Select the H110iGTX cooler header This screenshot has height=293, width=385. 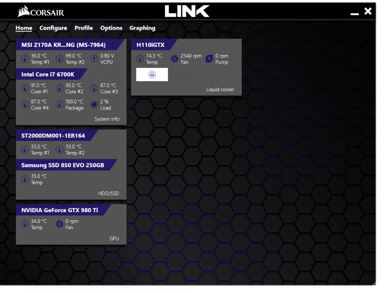pyautogui.click(x=154, y=45)
